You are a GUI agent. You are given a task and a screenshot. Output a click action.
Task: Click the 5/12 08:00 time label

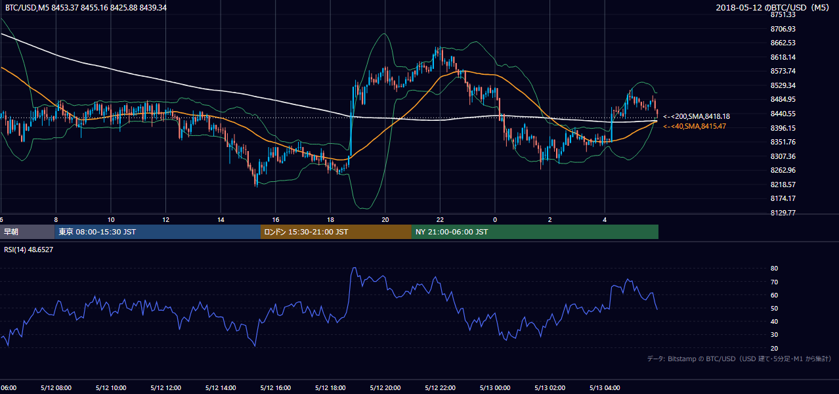(x=55, y=388)
